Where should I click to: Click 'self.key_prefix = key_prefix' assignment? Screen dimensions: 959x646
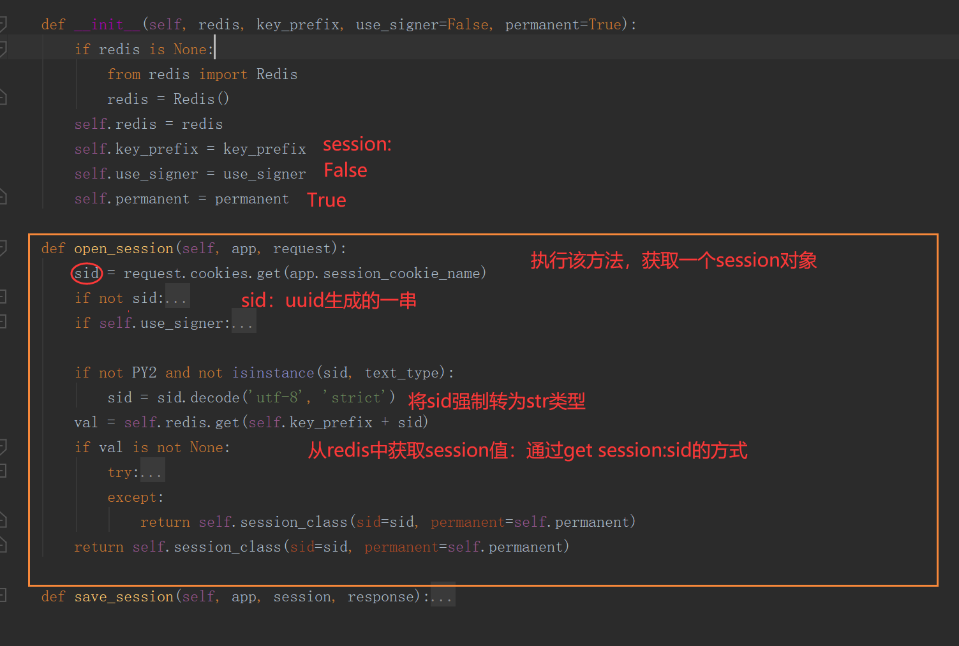pos(190,149)
